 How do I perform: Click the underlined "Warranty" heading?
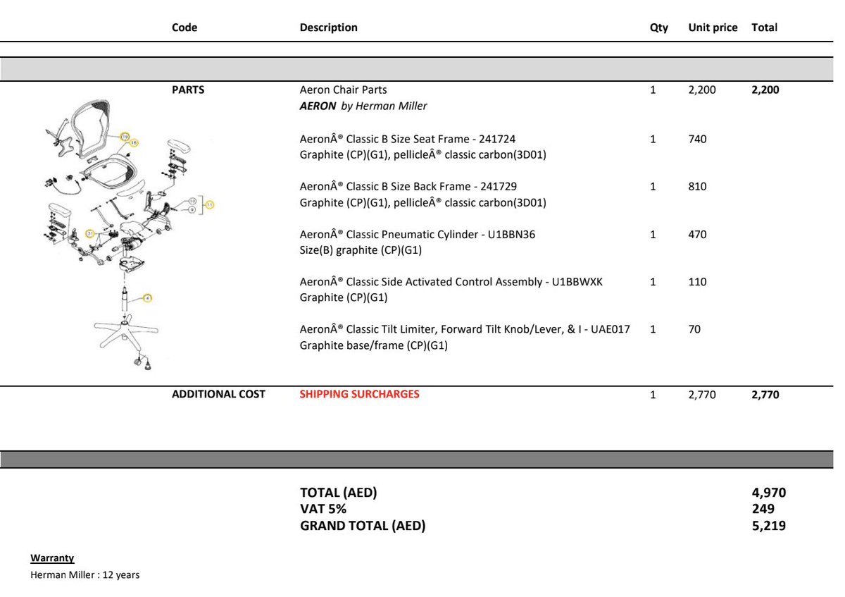(x=52, y=558)
